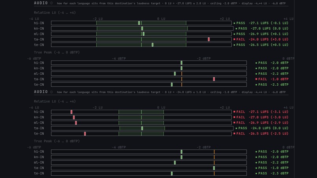Select 'PASS -1.0 dBTP' true peak readout

coord(272,168)
